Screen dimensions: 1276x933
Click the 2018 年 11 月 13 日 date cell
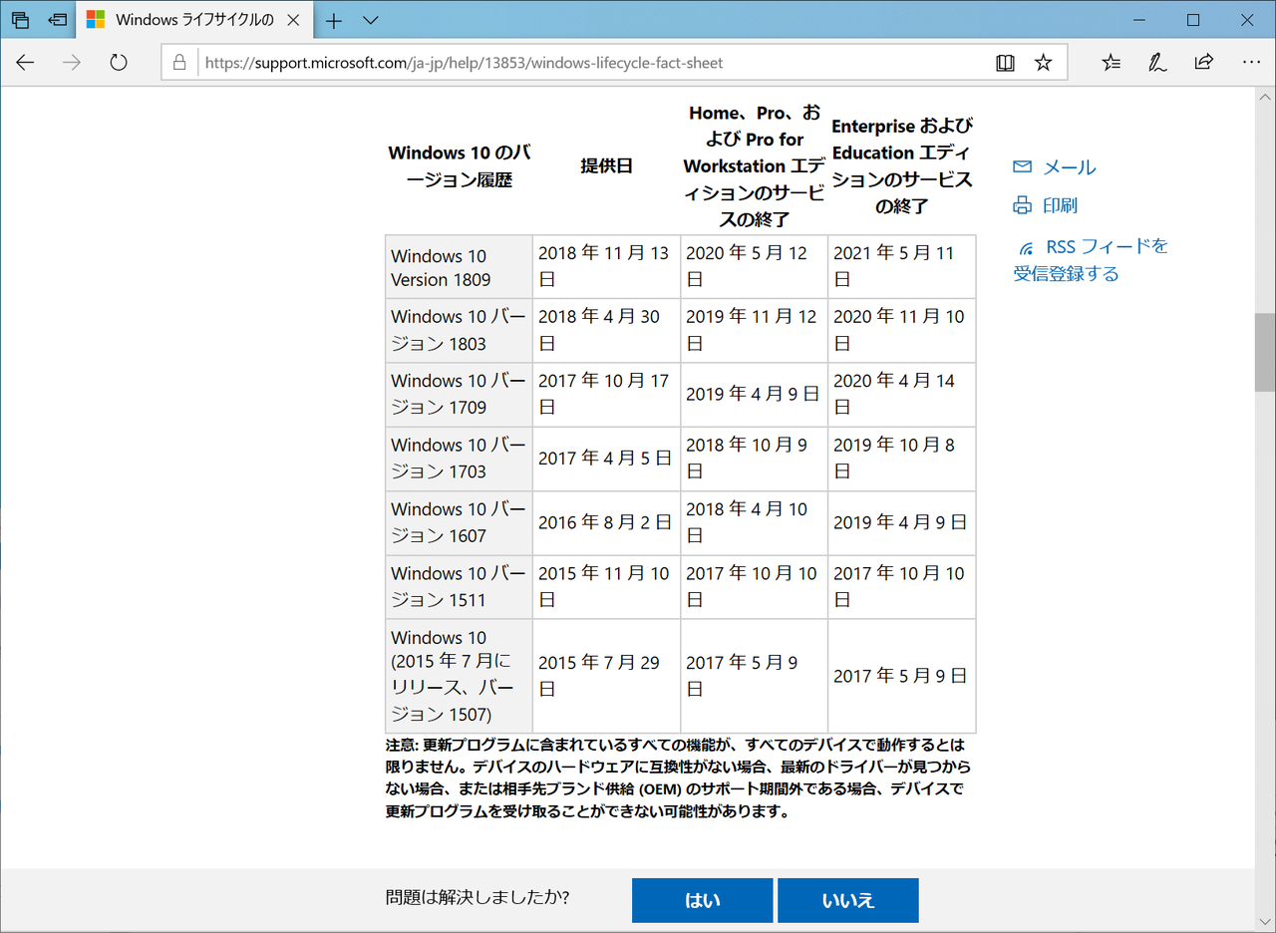tap(606, 267)
